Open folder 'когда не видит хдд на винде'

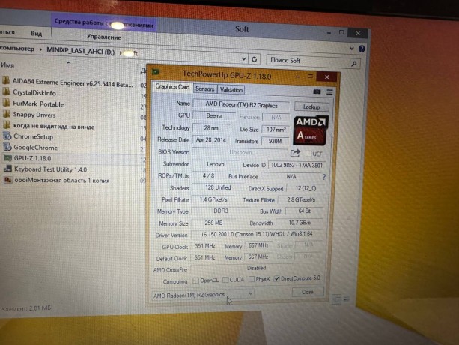tap(54, 127)
